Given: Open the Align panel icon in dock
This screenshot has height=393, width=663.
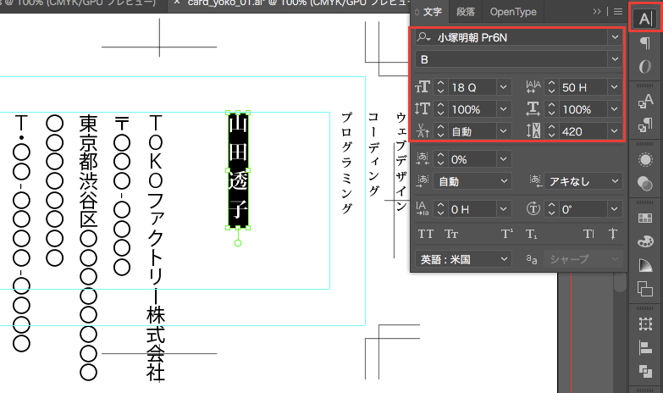Looking at the screenshot, I should click(x=645, y=346).
